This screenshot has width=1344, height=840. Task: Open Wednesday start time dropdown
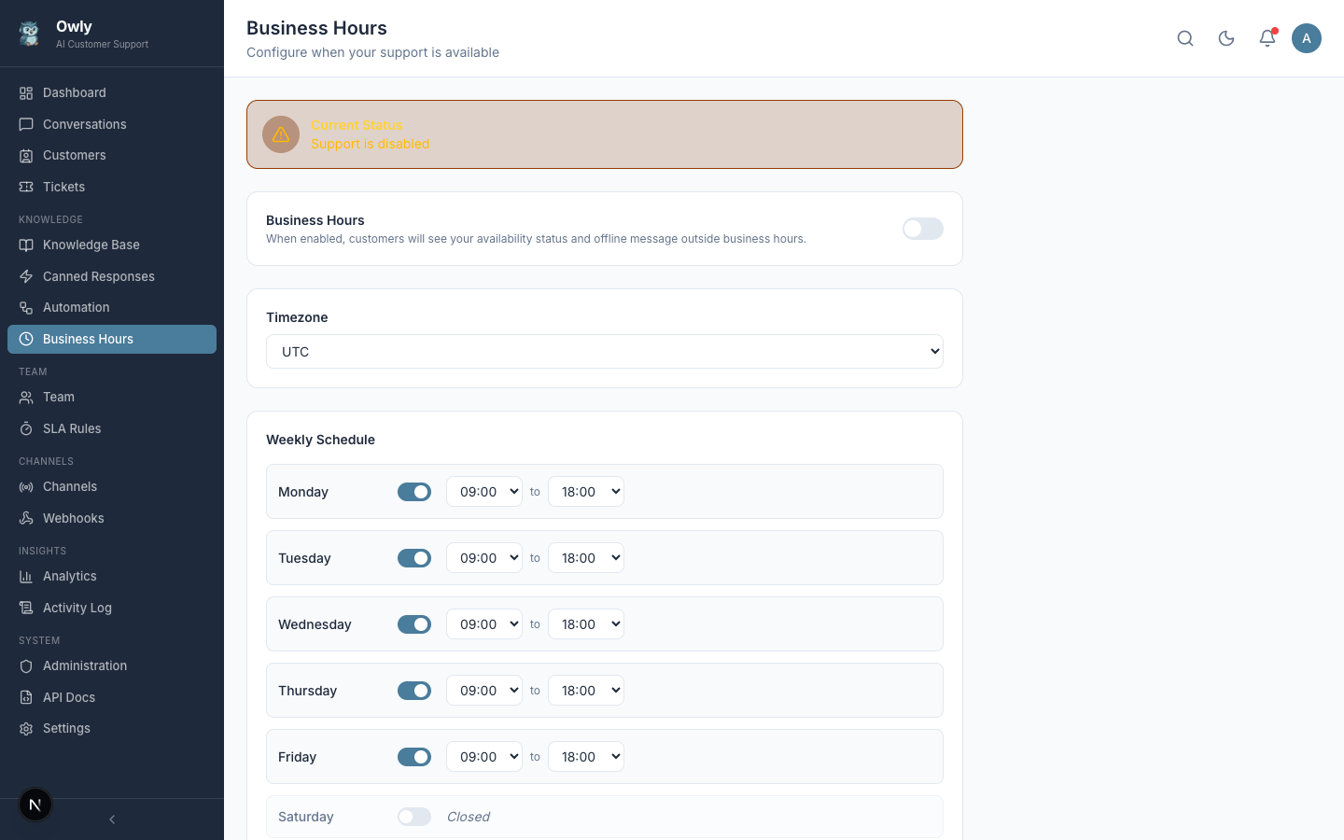[x=484, y=624]
